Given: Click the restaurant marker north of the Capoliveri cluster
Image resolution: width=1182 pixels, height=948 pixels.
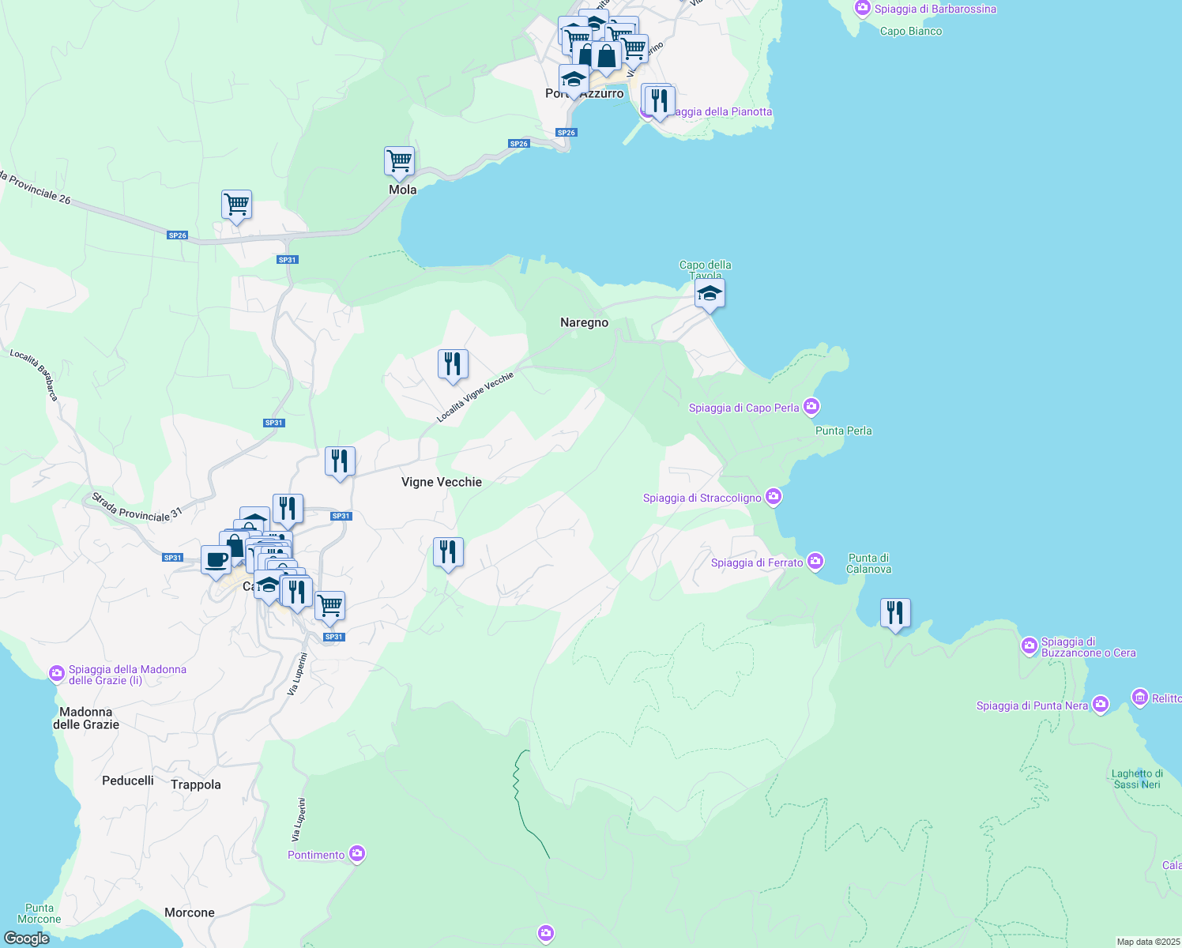Looking at the screenshot, I should (288, 509).
